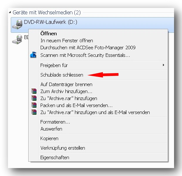
Task: Click the Microsoft Security Essentials scan icon
Action: [x=33, y=55]
